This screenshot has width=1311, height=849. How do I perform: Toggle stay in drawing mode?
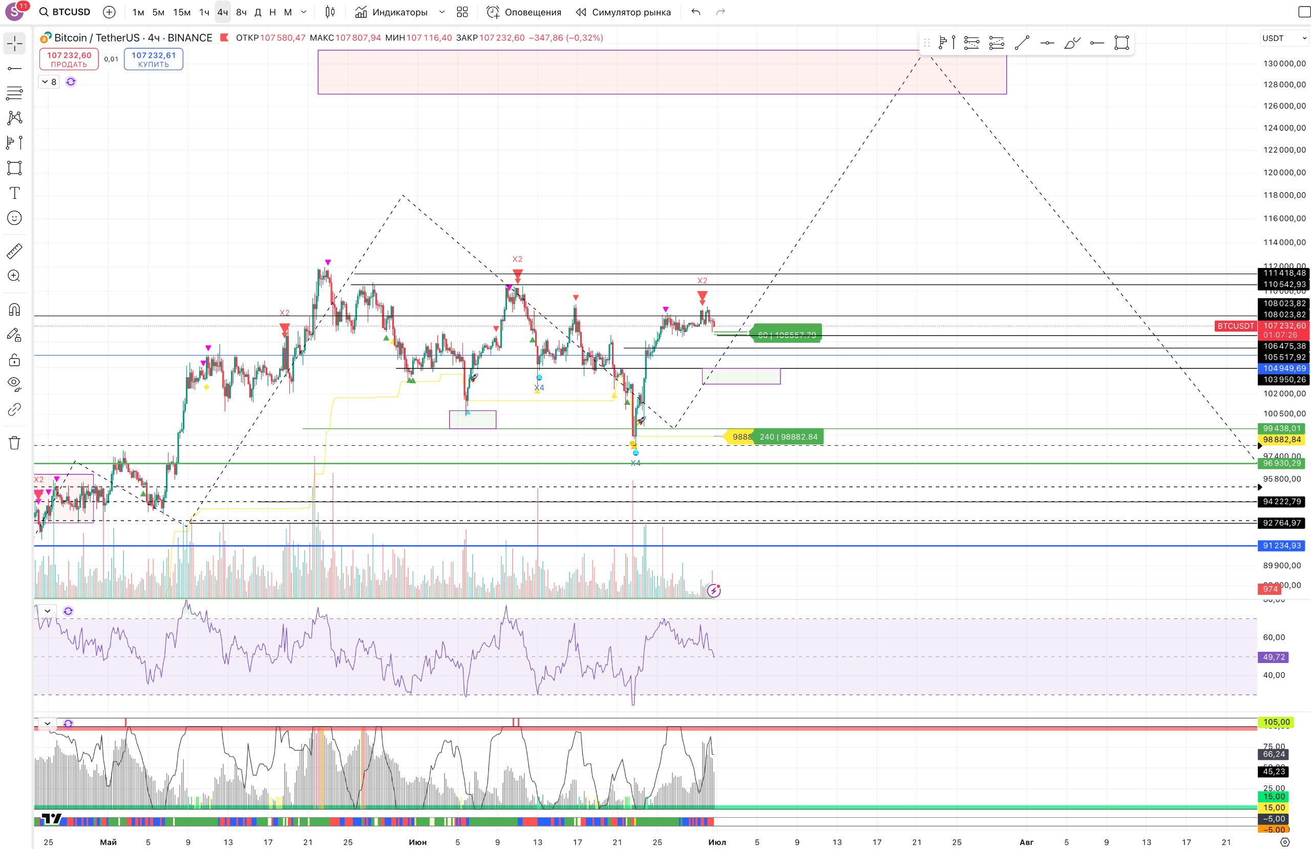click(x=14, y=335)
